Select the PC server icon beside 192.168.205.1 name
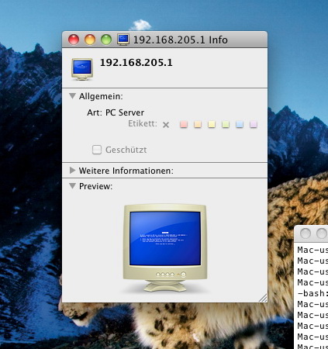 point(82,69)
